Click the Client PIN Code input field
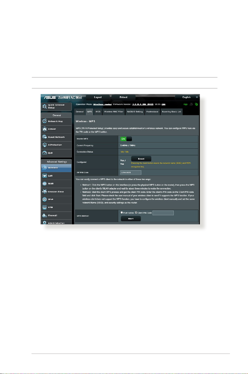 (x=163, y=213)
